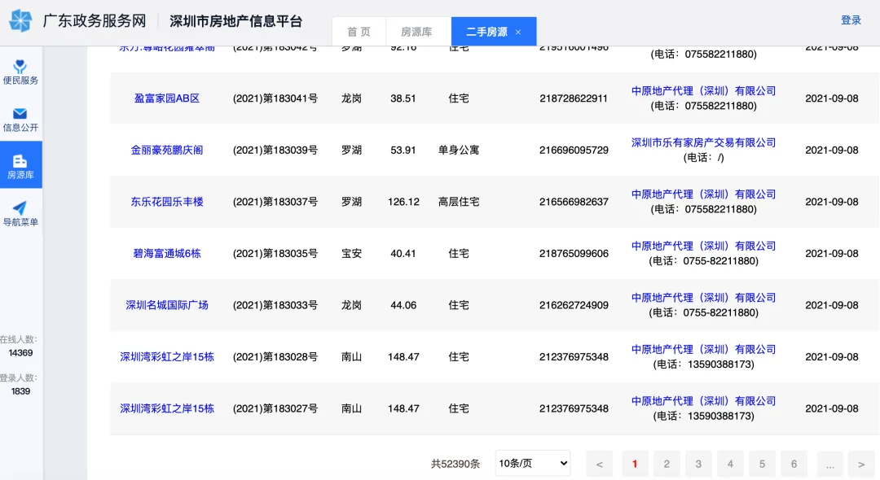The height and width of the screenshot is (480, 880).
Task: Click the 登录 link
Action: (x=851, y=20)
